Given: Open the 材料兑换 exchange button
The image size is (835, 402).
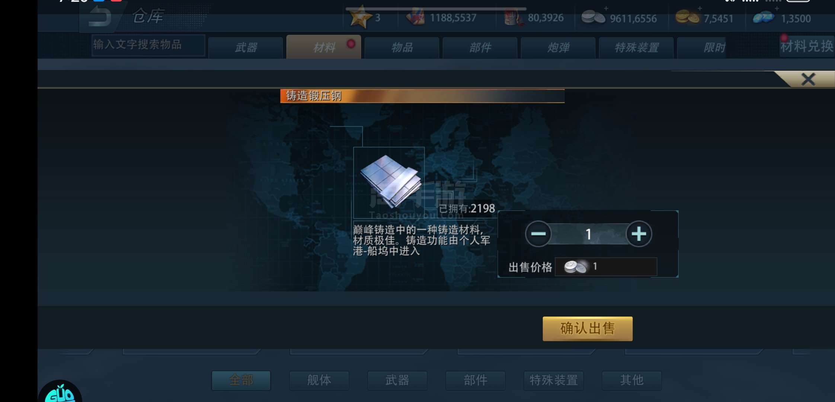Looking at the screenshot, I should tap(807, 46).
